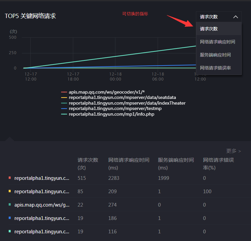Click the 网络请求错误率(%) table column header

[218, 163]
